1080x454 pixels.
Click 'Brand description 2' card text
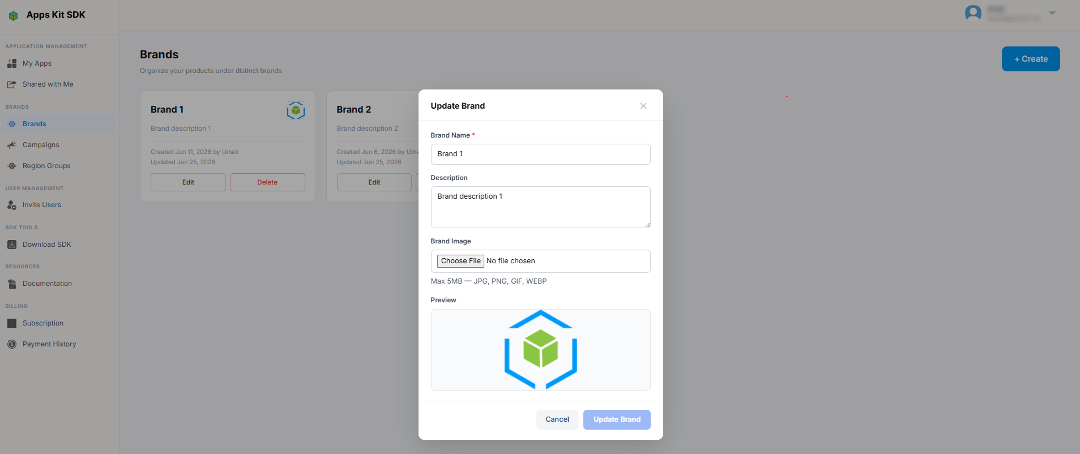click(x=368, y=129)
